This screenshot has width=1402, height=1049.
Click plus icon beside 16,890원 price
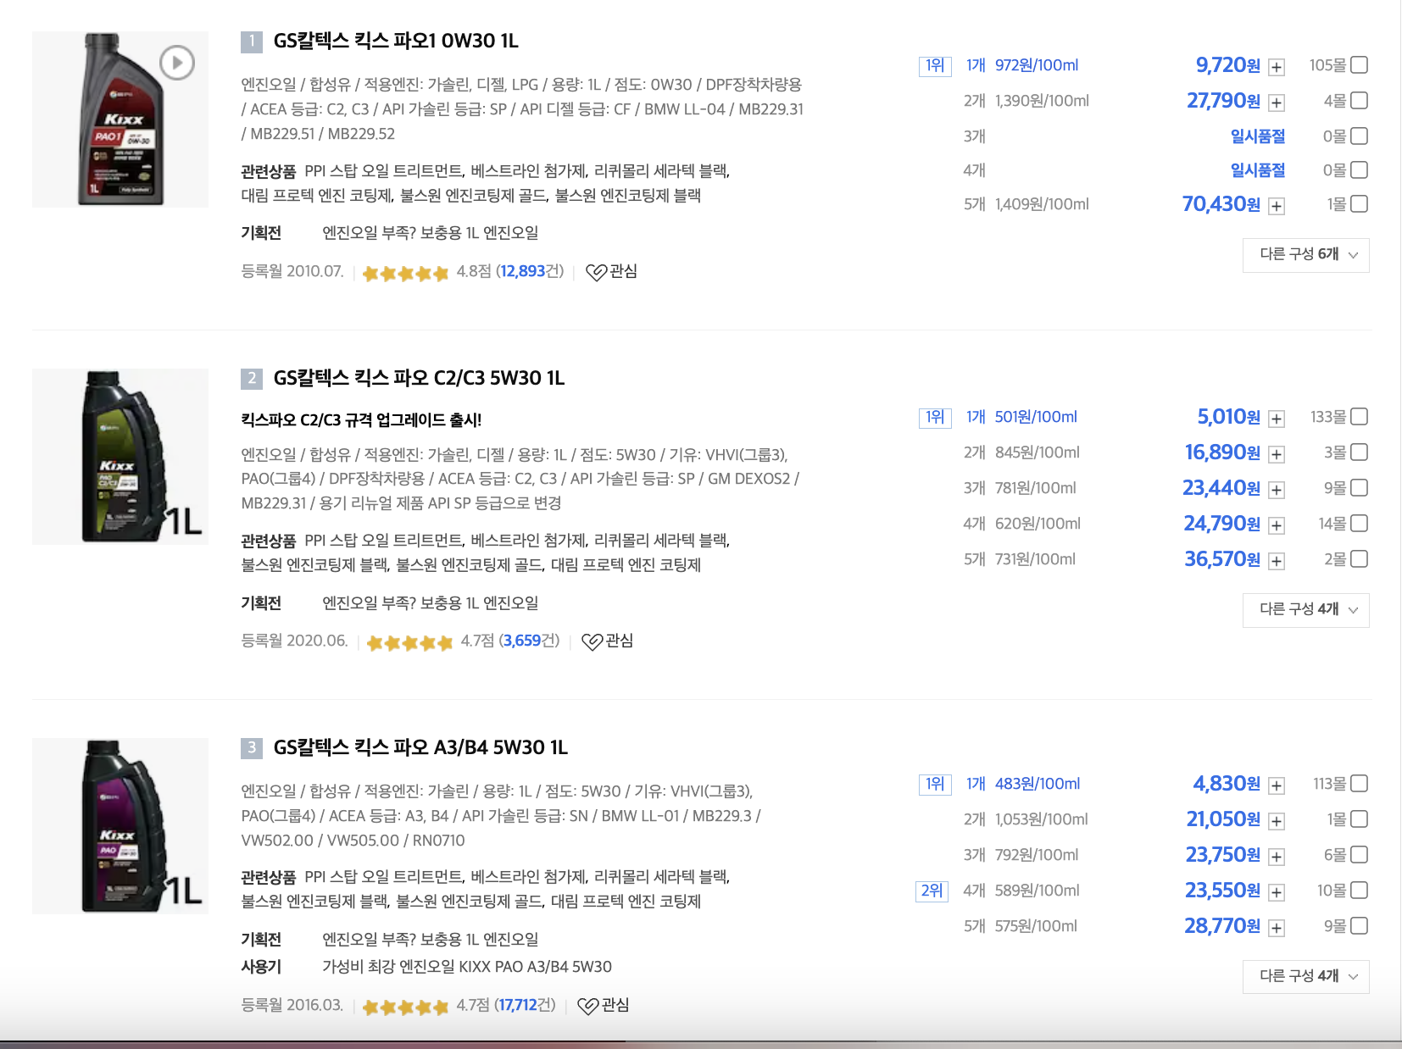pos(1277,454)
